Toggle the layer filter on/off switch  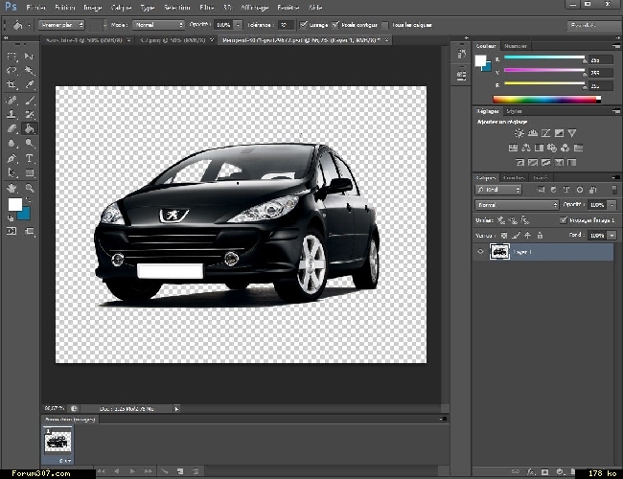614,190
